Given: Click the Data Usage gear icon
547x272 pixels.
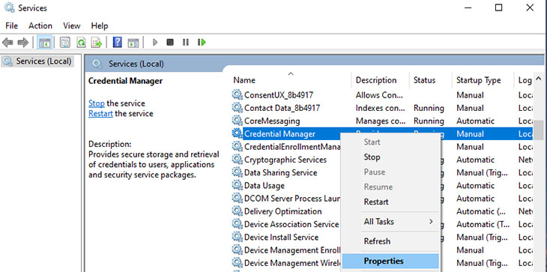Looking at the screenshot, I should pos(237,185).
